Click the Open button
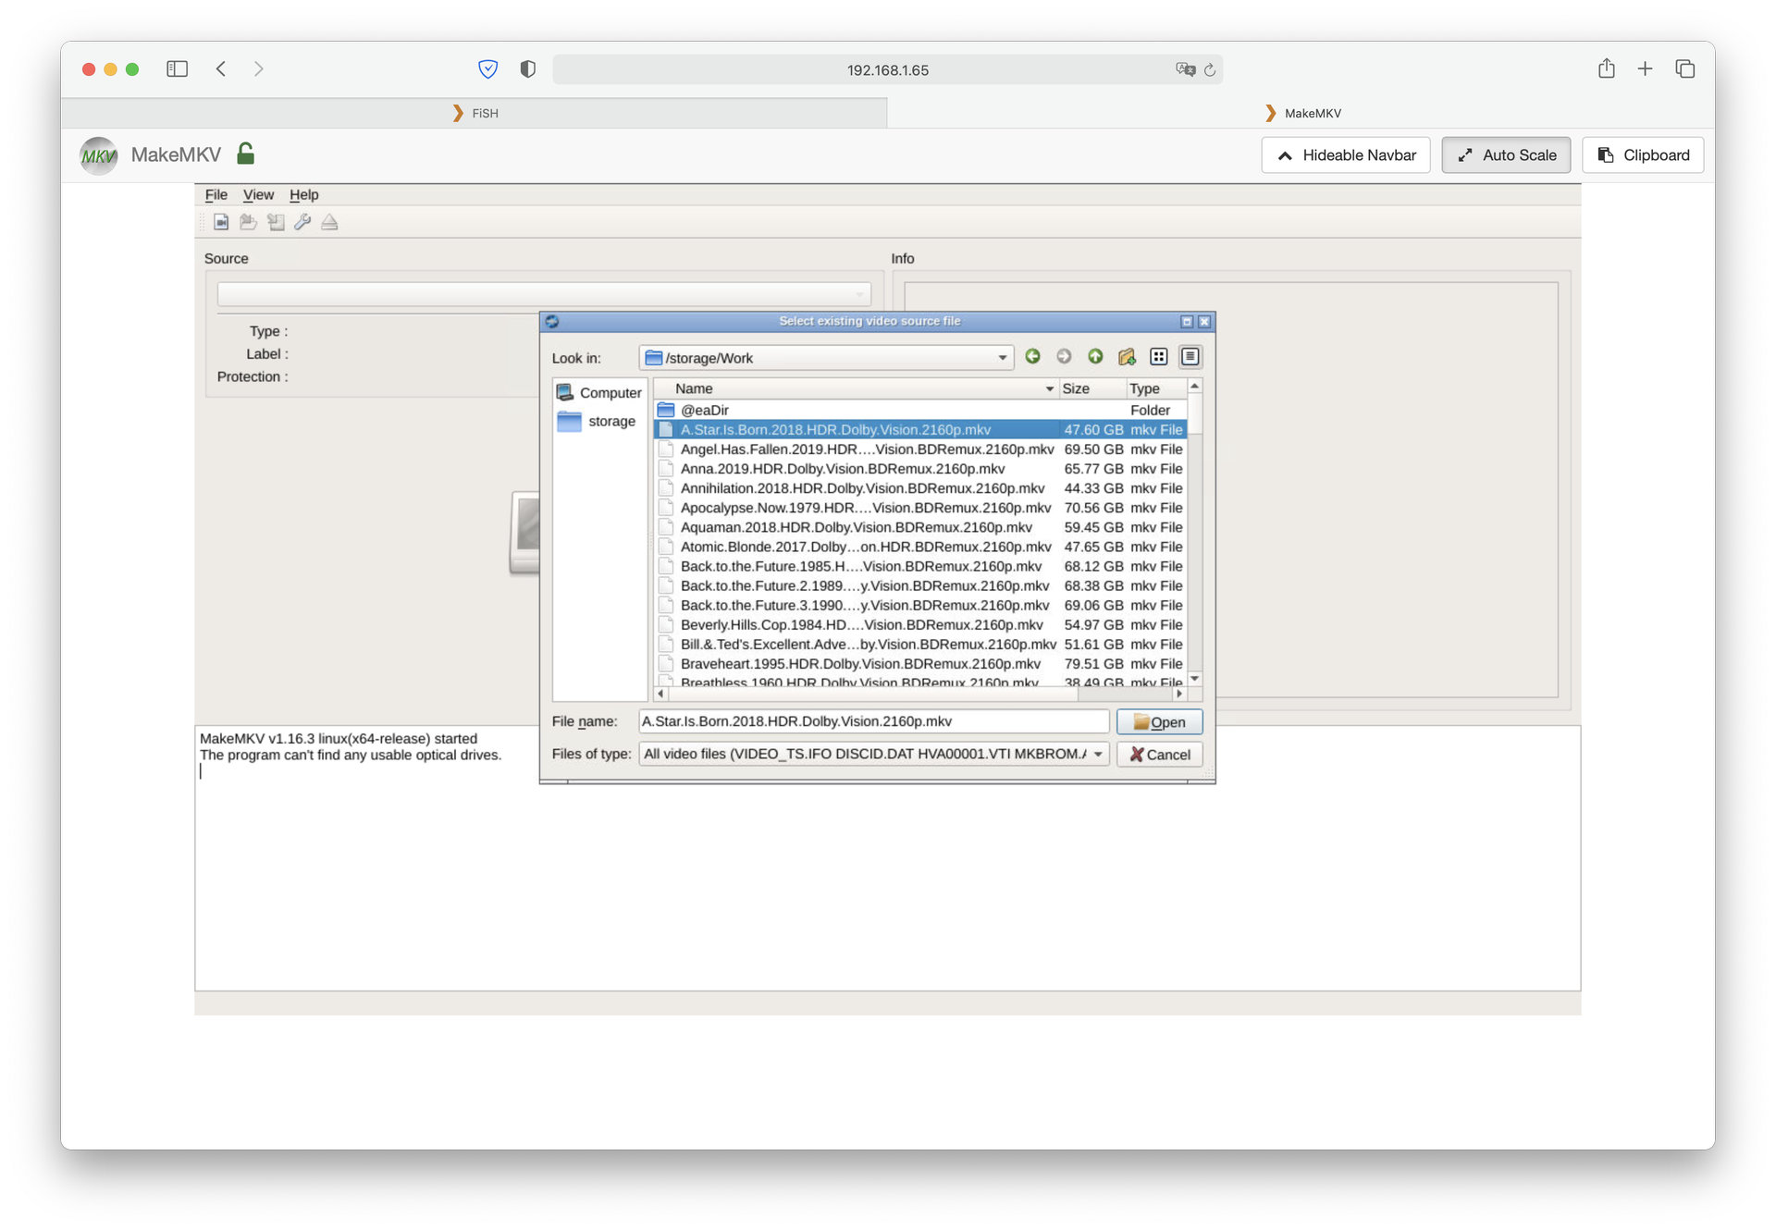The height and width of the screenshot is (1230, 1776). pyautogui.click(x=1159, y=722)
